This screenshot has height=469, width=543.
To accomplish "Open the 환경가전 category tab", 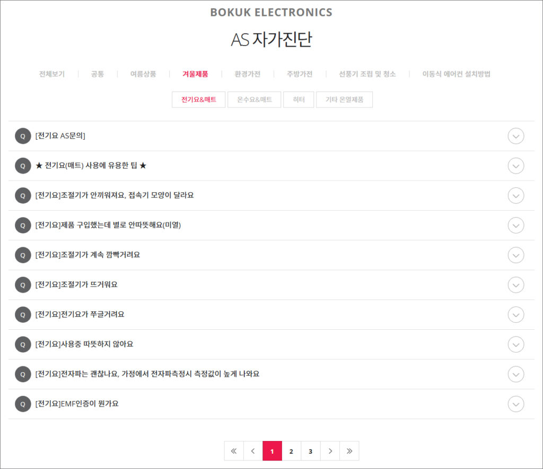I will tap(247, 74).
